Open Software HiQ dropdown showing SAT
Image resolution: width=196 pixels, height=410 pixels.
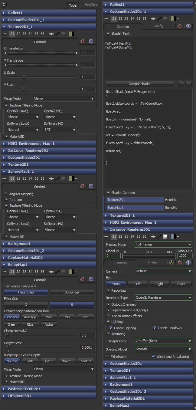[60, 130]
